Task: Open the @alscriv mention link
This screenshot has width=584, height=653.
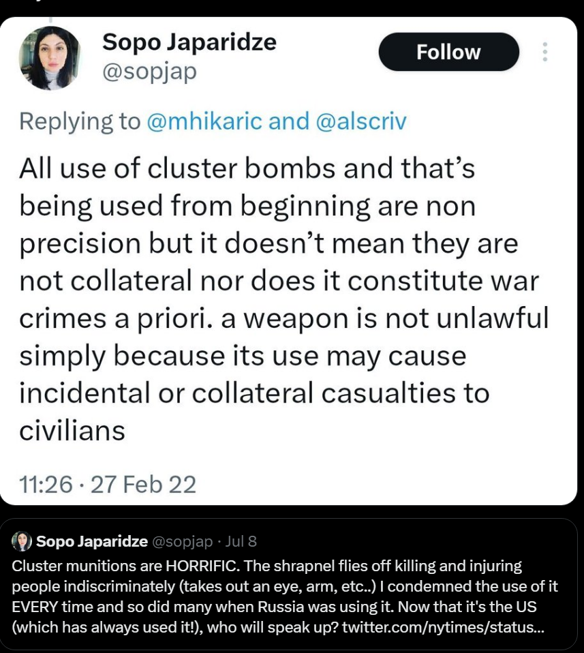Action: coord(361,121)
